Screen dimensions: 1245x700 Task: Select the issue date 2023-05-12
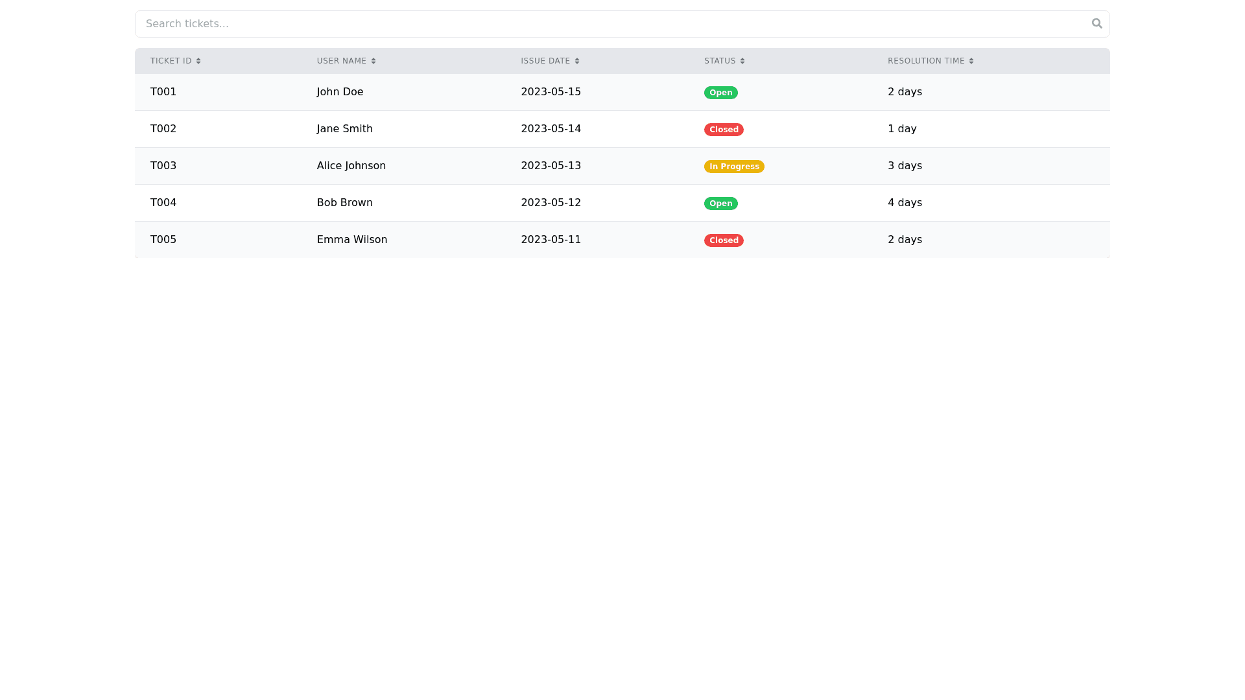[x=551, y=203]
